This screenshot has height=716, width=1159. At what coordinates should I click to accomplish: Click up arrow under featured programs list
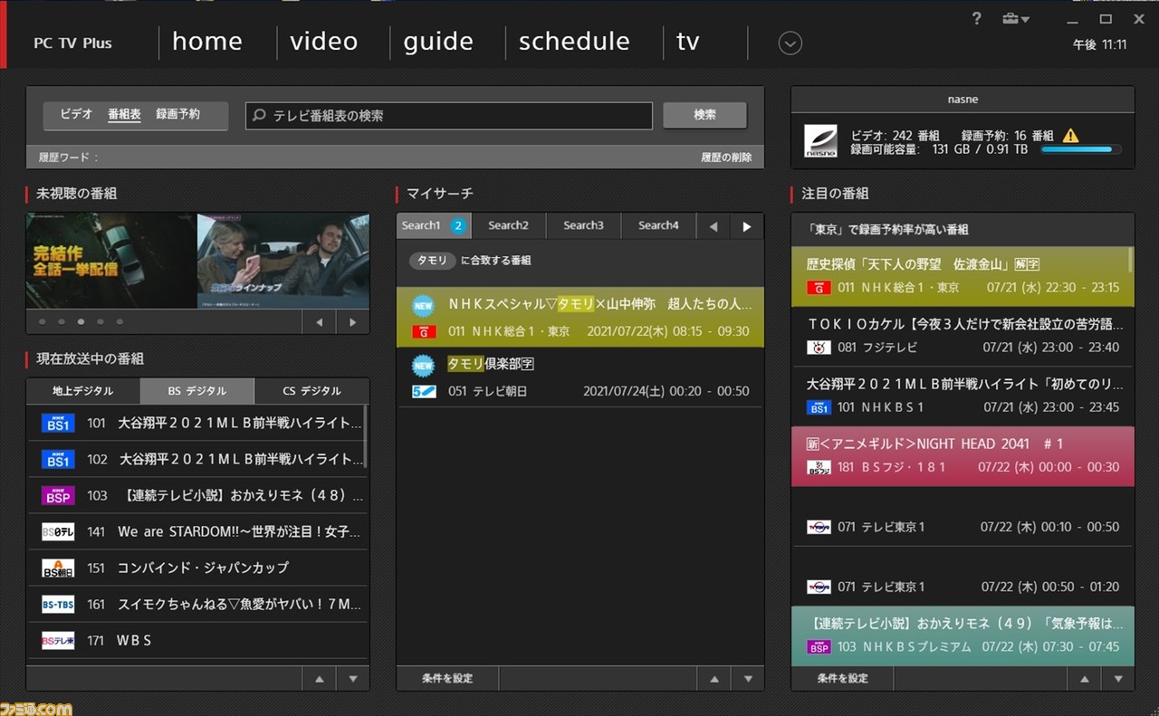1084,678
